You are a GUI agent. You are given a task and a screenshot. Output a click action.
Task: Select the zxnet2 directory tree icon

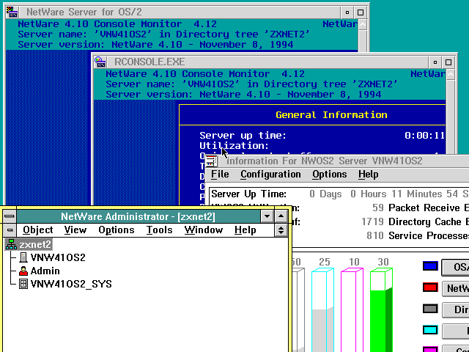point(12,244)
